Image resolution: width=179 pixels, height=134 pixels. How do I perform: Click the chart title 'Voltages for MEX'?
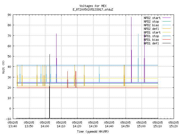(x=93, y=6)
